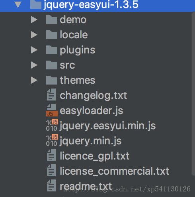The width and height of the screenshot is (195, 197).
Task: Expand the demo folder arrow
Action: pyautogui.click(x=34, y=20)
